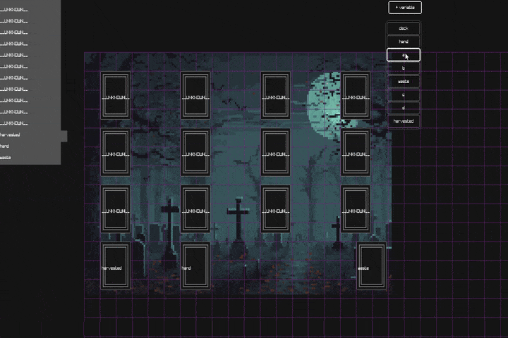Pick variable b from the variable list

click(404, 68)
